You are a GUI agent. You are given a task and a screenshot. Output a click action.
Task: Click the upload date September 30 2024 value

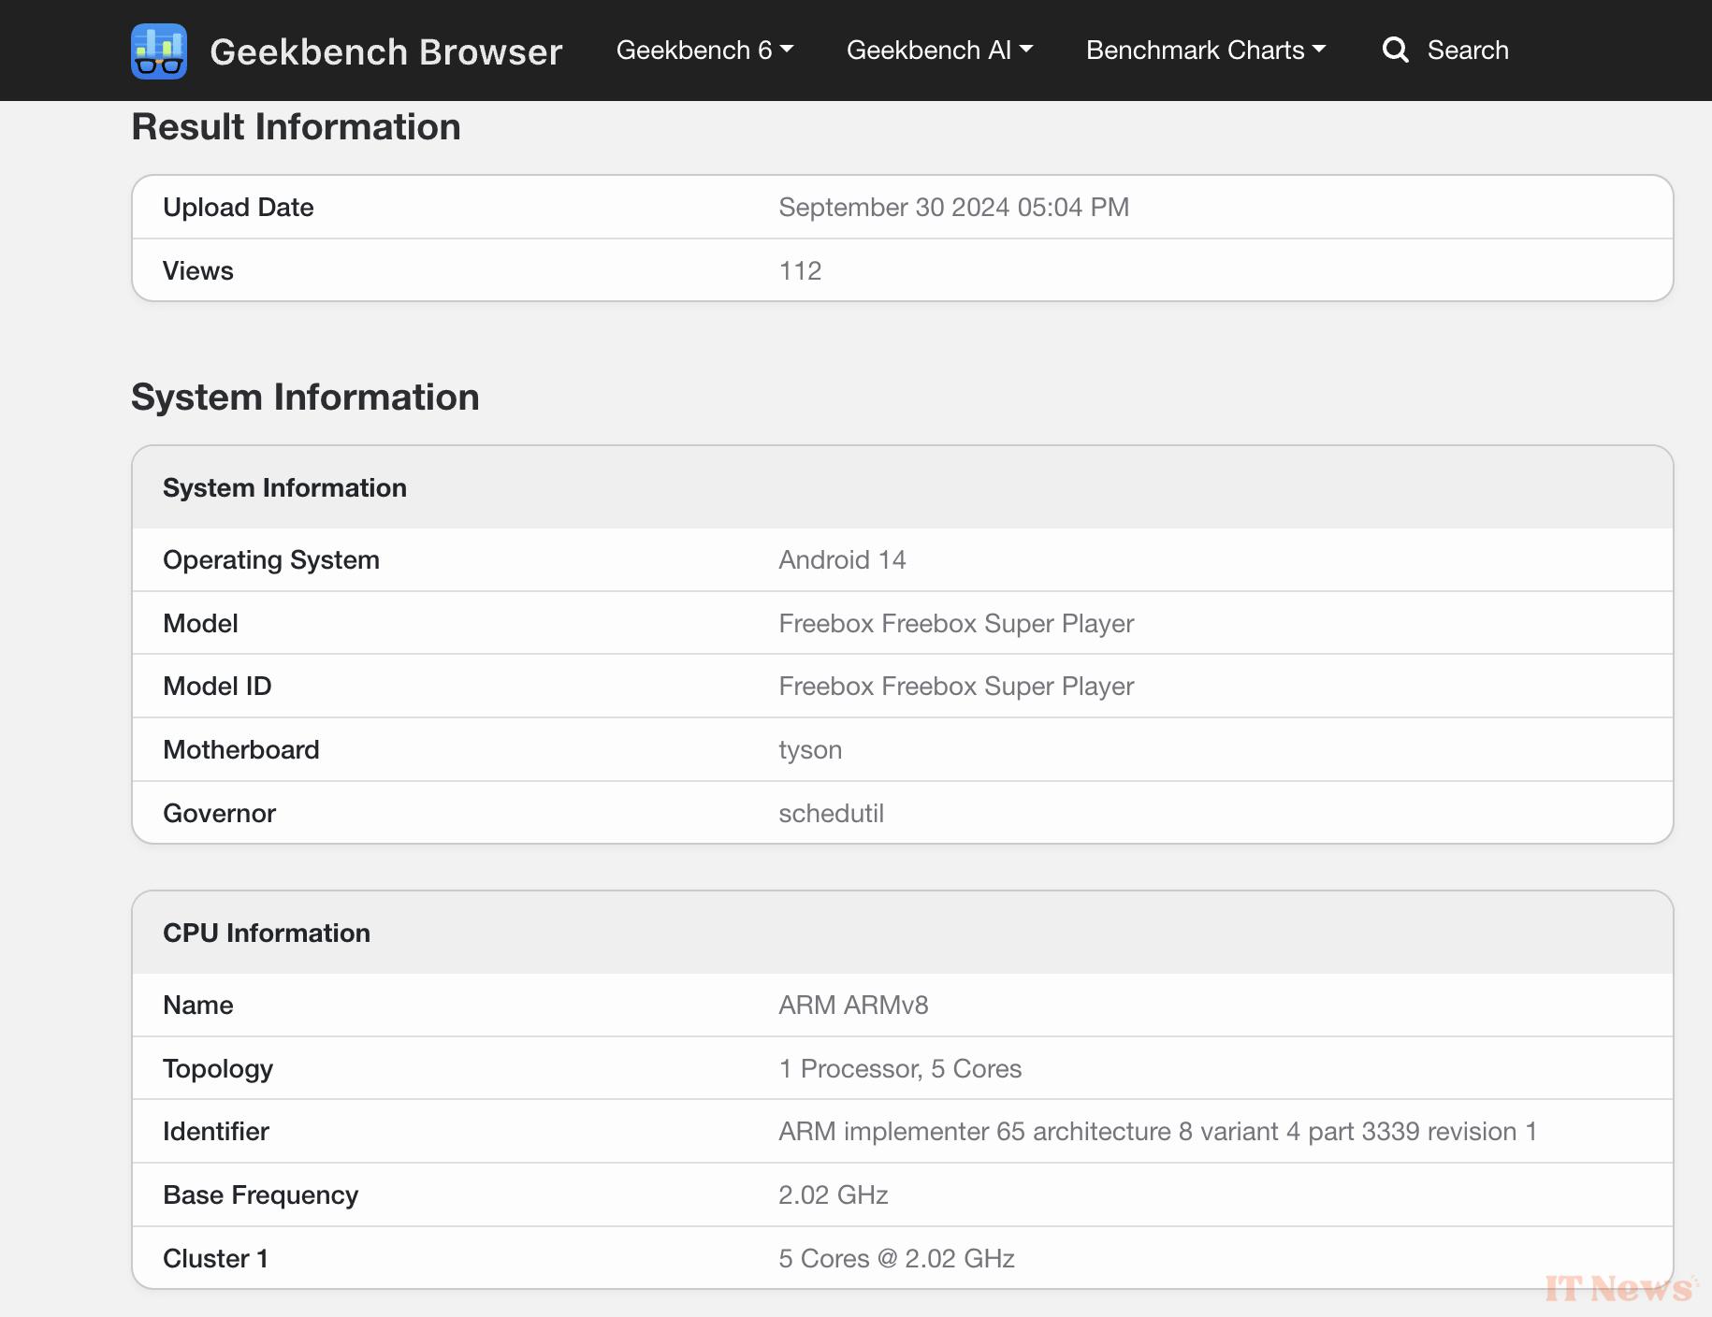coord(953,208)
